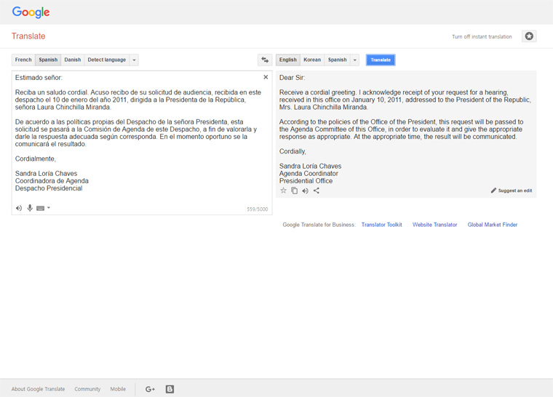
Task: Swap source and target languages
Action: point(265,60)
